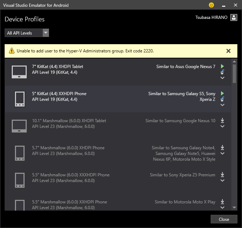Expand details for 10.1" Marshmallow Tablet
This screenshot has width=242, height=228.
tap(222, 126)
